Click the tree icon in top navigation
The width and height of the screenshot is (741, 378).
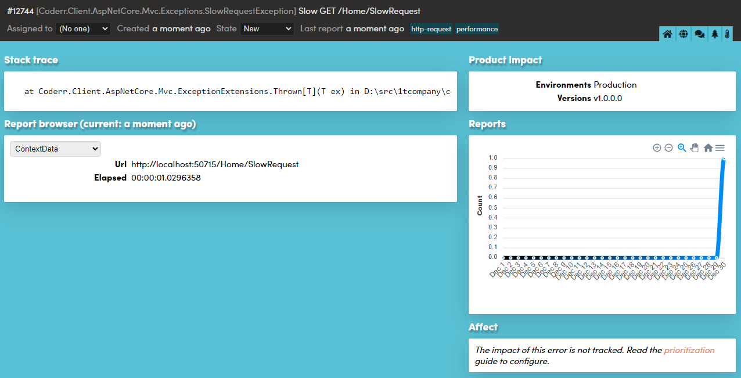coord(715,34)
